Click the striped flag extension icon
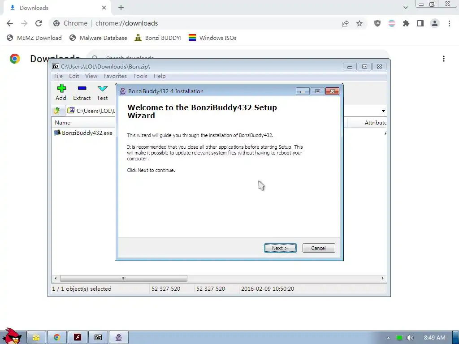Viewport: 459px width, 344px height. tap(392, 23)
